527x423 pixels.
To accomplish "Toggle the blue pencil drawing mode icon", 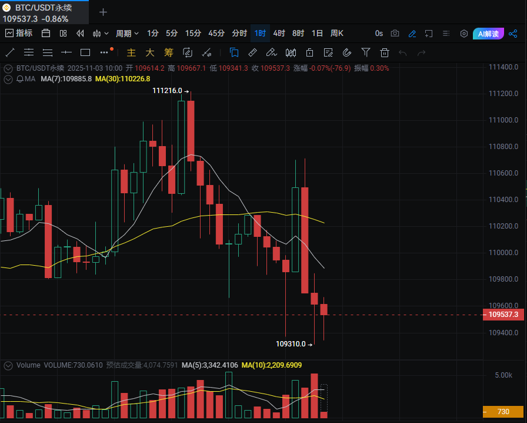I will (412, 34).
